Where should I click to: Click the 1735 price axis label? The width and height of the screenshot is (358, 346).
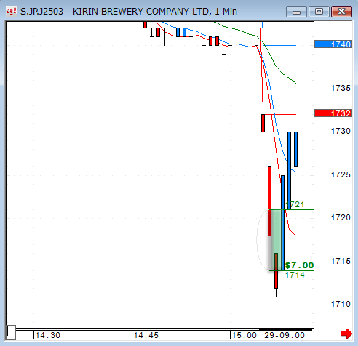(341, 88)
